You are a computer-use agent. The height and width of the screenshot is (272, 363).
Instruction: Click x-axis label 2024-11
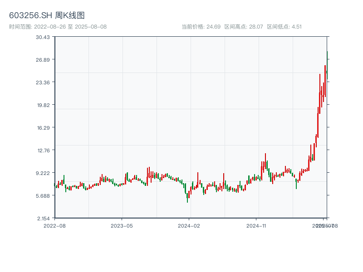[x=256, y=226]
